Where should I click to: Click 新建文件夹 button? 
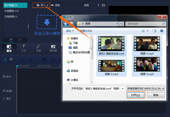[86, 31]
